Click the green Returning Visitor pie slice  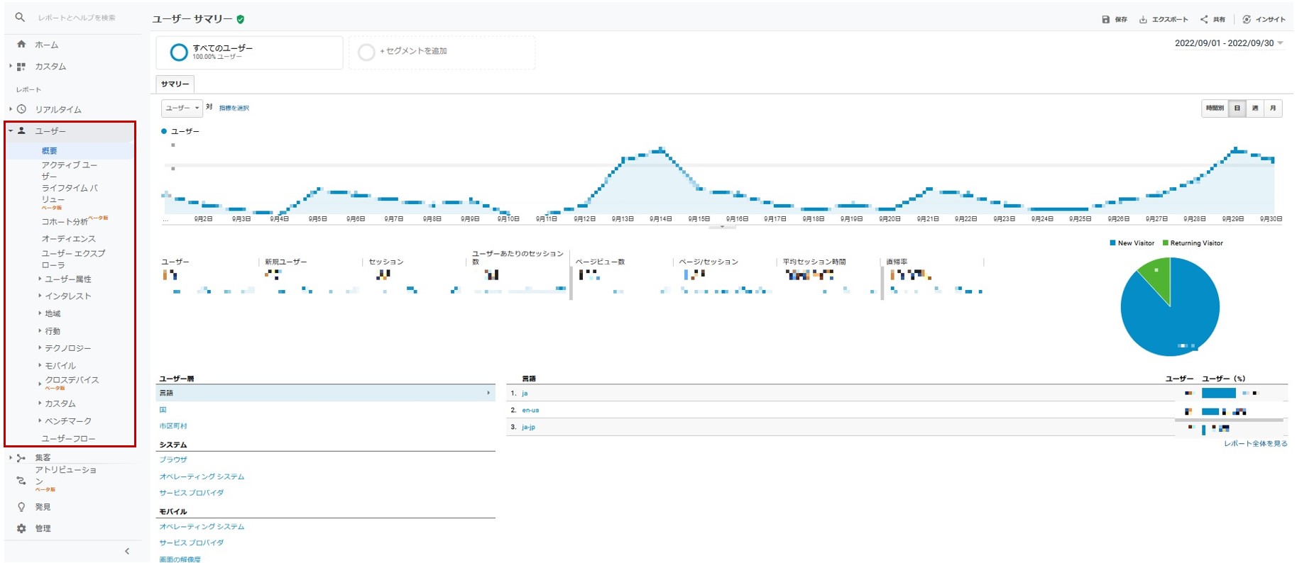click(1156, 277)
